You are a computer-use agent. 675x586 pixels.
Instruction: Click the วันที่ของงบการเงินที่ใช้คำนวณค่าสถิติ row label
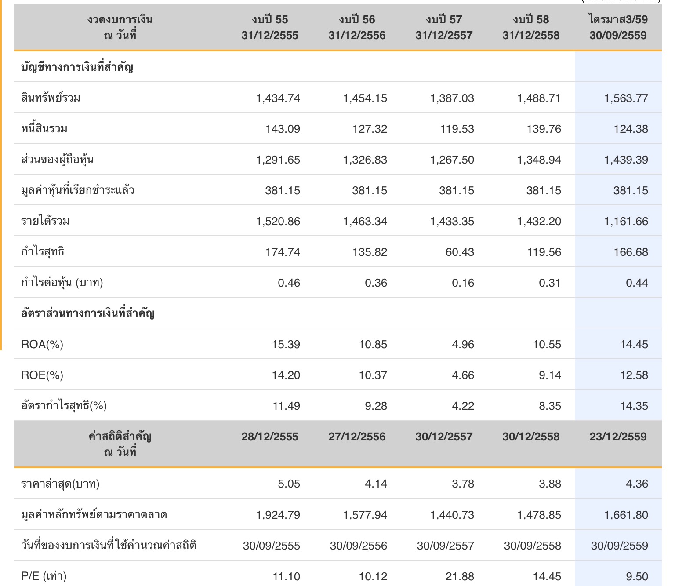(109, 545)
